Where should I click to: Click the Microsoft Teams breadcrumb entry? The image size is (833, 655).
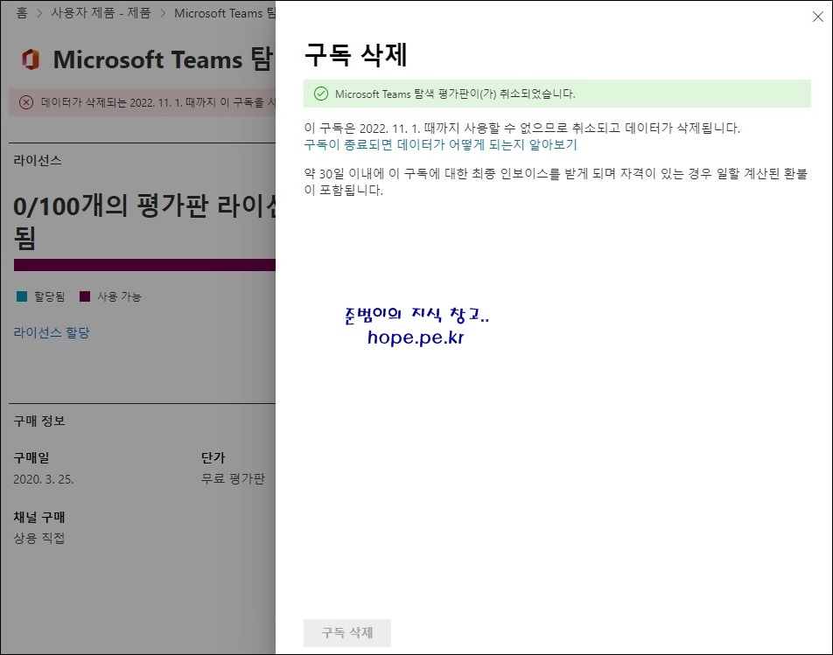click(x=225, y=13)
